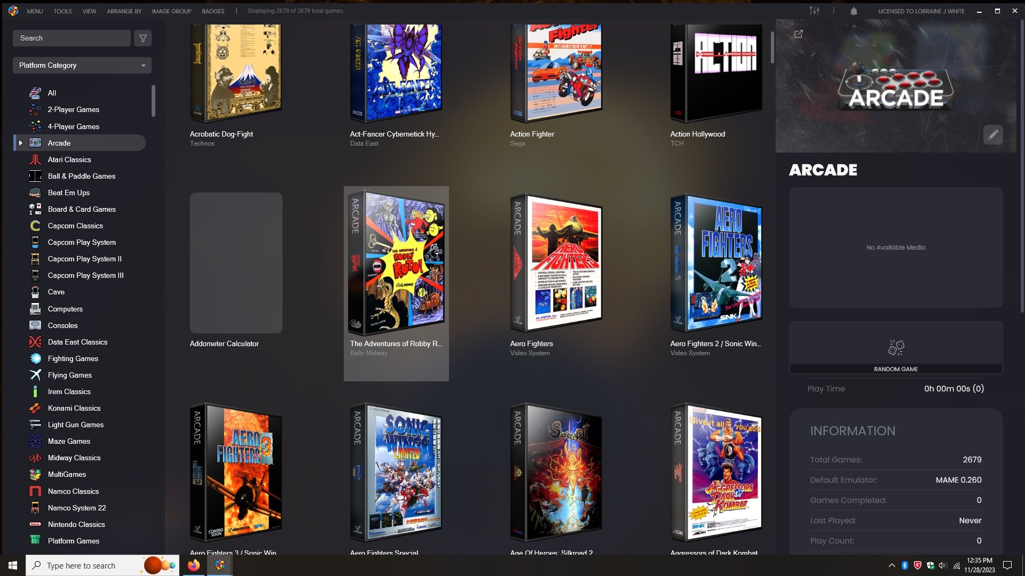Click the Bluetooth tray icon
Viewport: 1025px width, 576px height.
click(x=905, y=565)
